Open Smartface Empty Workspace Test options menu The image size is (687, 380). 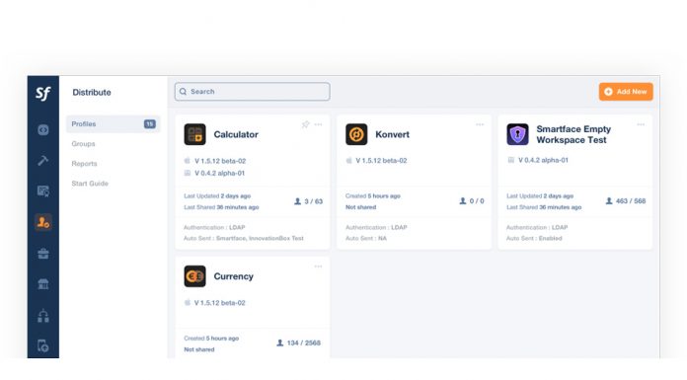(x=641, y=124)
